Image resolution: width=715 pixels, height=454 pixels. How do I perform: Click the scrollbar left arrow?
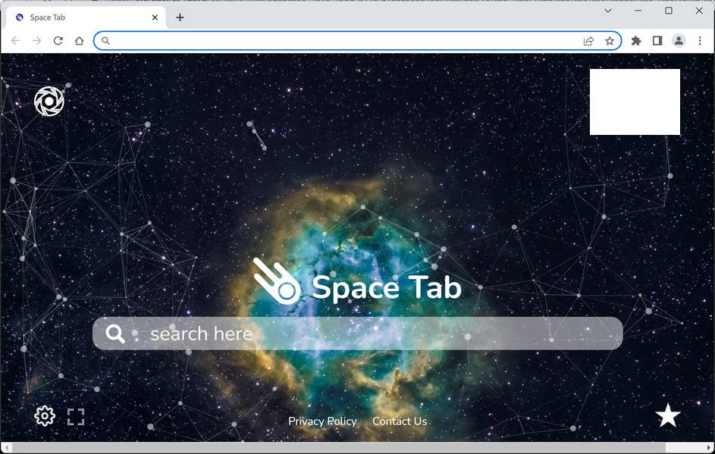6,448
